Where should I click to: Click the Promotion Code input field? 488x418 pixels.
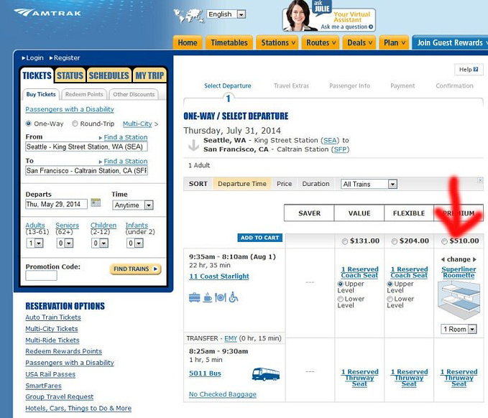[42, 276]
